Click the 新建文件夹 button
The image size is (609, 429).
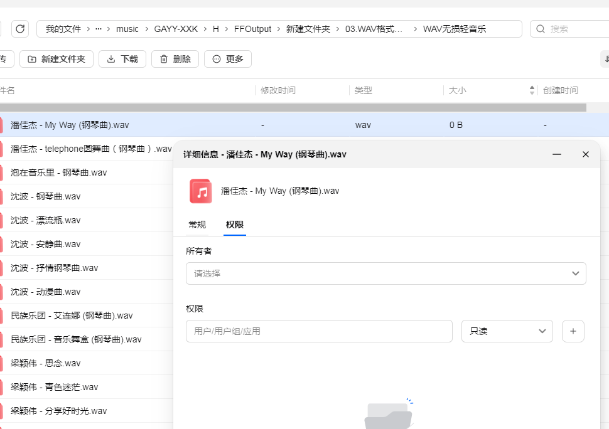[x=57, y=59]
